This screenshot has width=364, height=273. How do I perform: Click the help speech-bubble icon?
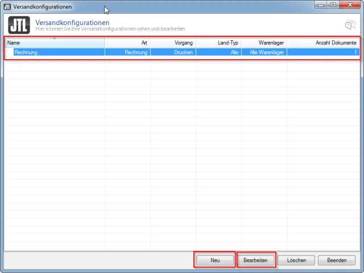pos(350,25)
